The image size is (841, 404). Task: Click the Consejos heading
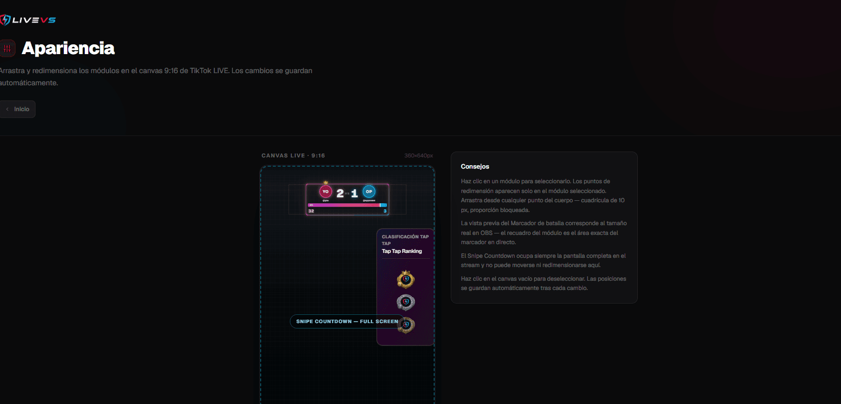[475, 167]
